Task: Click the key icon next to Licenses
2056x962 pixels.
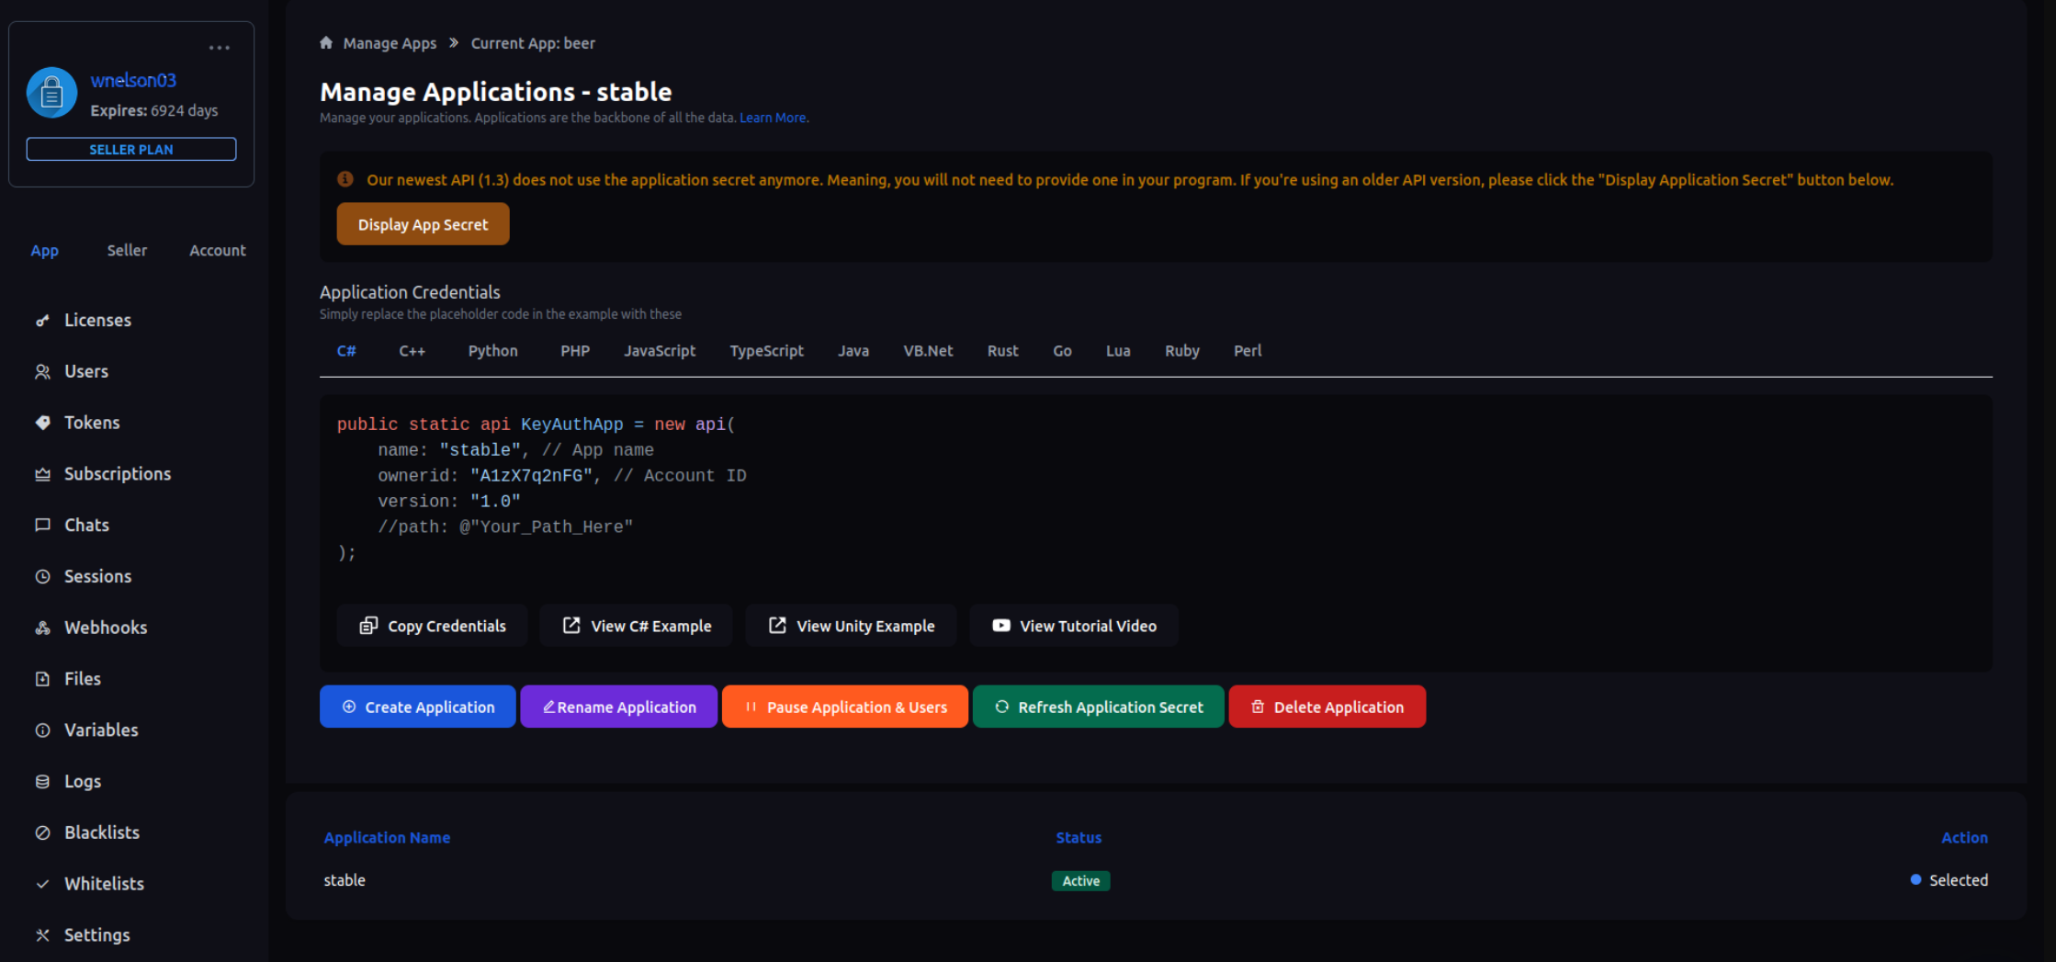Action: click(42, 321)
